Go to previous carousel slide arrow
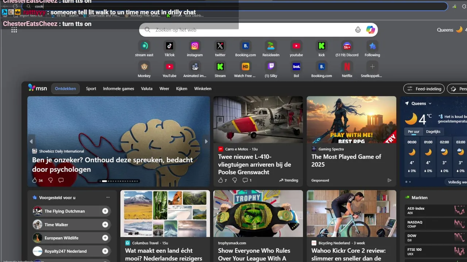 pos(31,141)
